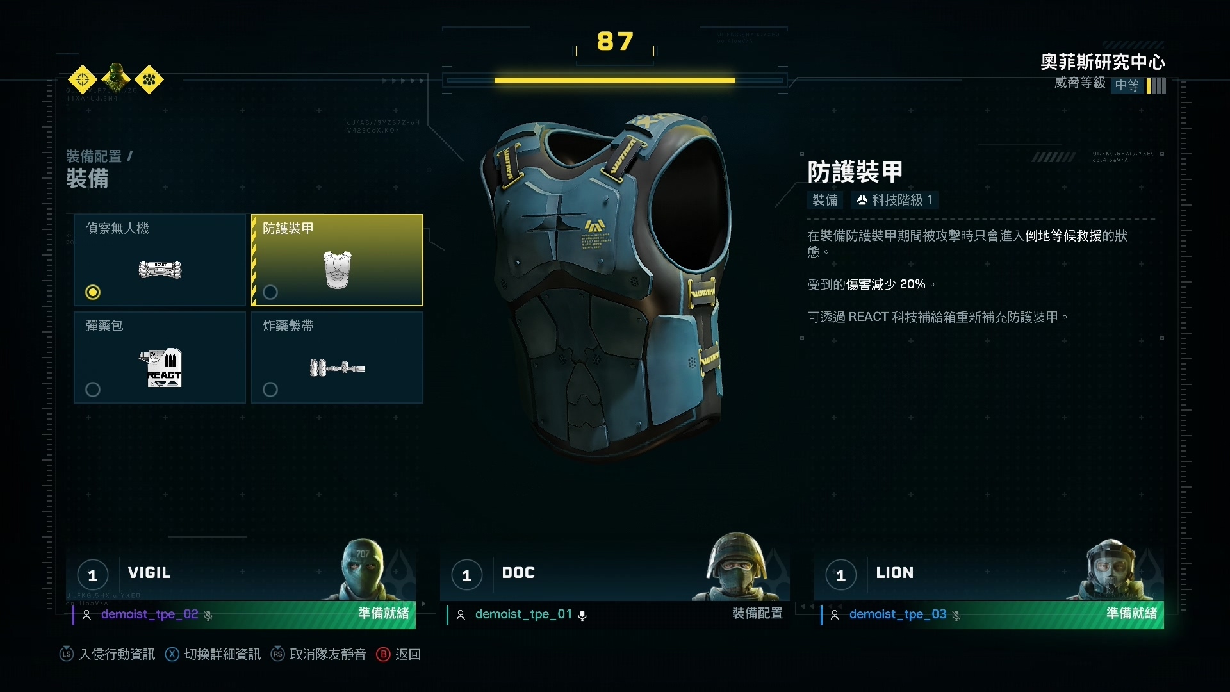Open the 裝備配置 breadcrumb
Screen dimensions: 1230x692
[x=94, y=156]
